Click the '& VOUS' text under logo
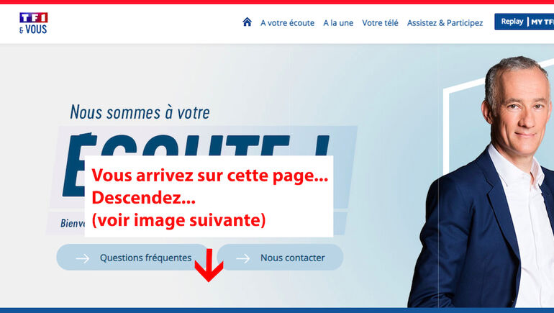The width and height of the screenshot is (554, 313). pos(33,30)
